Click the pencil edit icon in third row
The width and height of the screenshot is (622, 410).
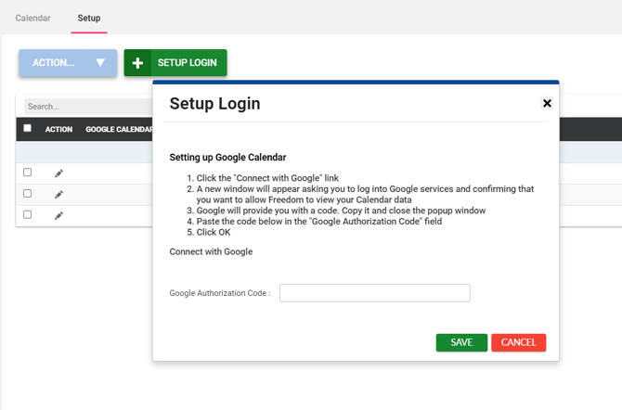coord(58,215)
